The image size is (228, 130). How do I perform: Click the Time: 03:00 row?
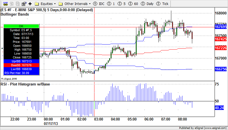pos(21,38)
